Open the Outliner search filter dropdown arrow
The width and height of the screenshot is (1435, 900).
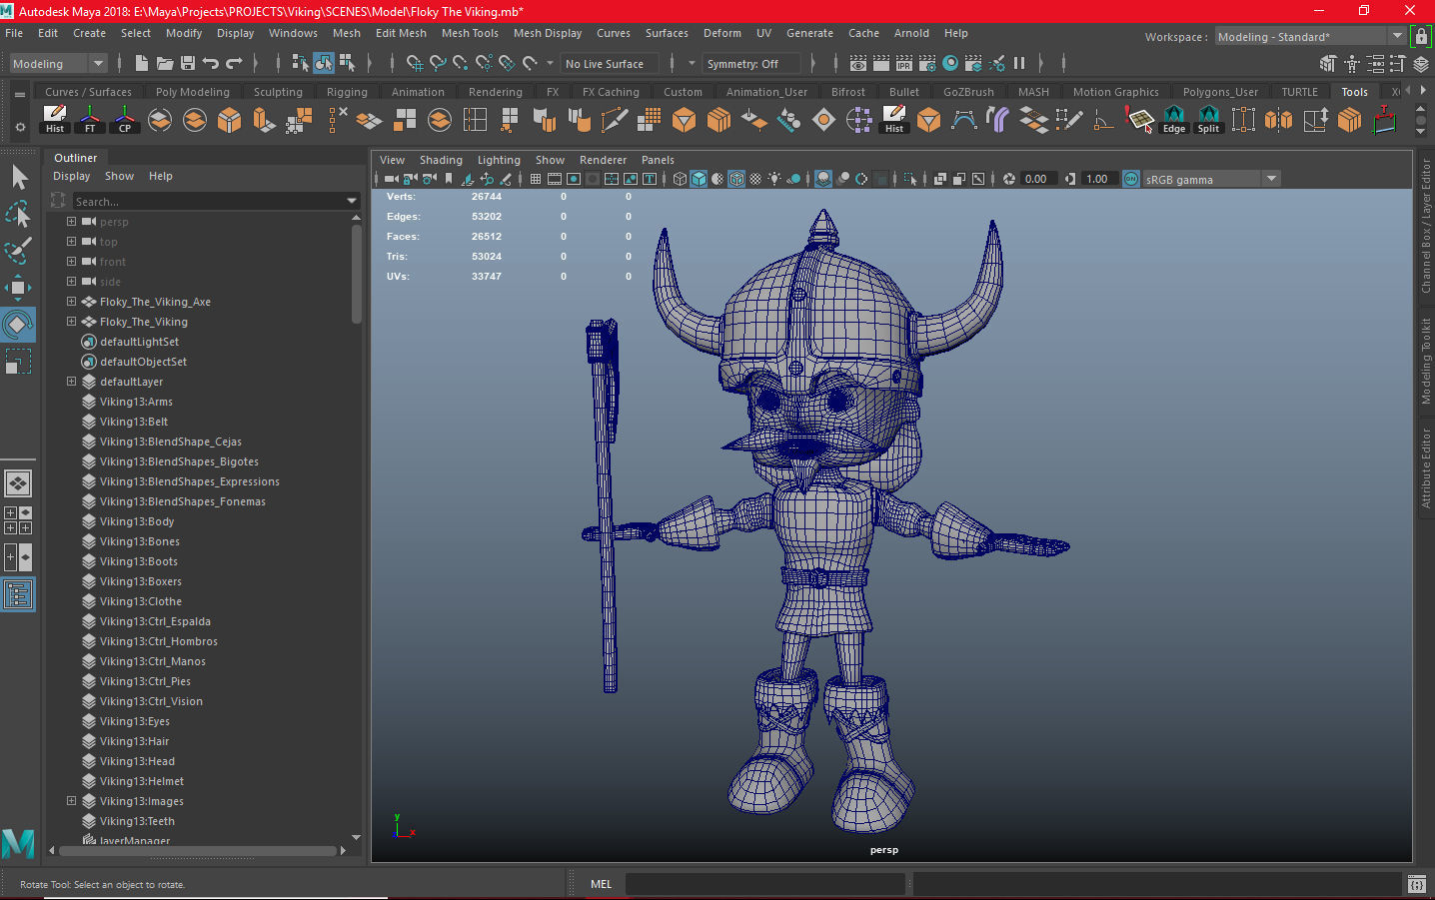click(352, 201)
